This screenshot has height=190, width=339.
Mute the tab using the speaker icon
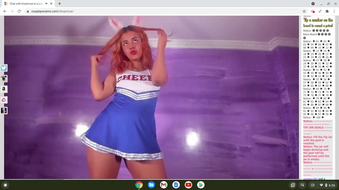tap(46, 4)
